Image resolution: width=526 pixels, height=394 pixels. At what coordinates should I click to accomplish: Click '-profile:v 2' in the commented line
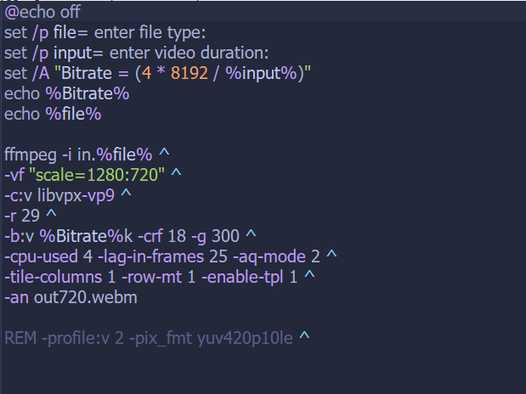point(83,338)
